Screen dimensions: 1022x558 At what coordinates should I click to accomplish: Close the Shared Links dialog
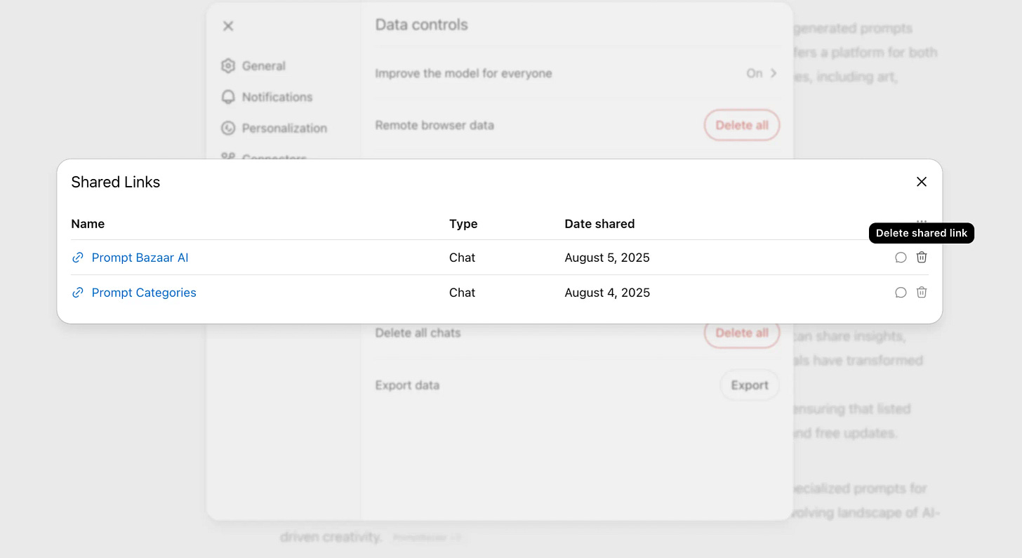pos(922,182)
